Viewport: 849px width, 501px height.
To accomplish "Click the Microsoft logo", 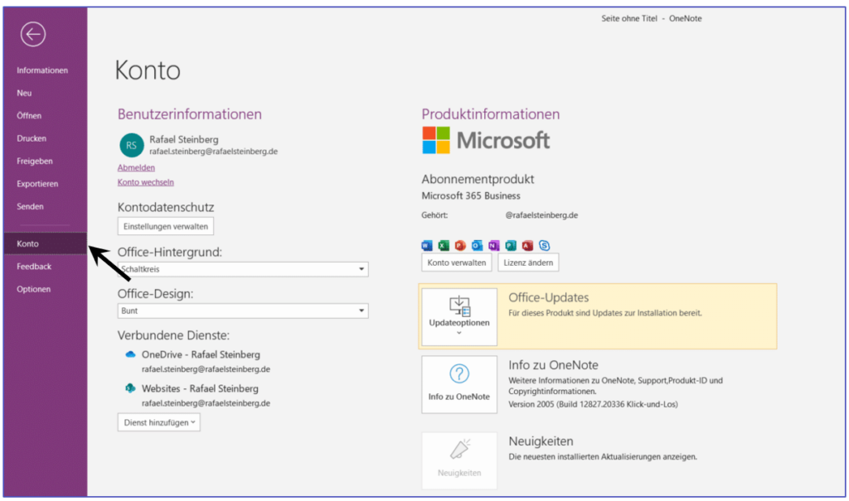I will tap(486, 141).
